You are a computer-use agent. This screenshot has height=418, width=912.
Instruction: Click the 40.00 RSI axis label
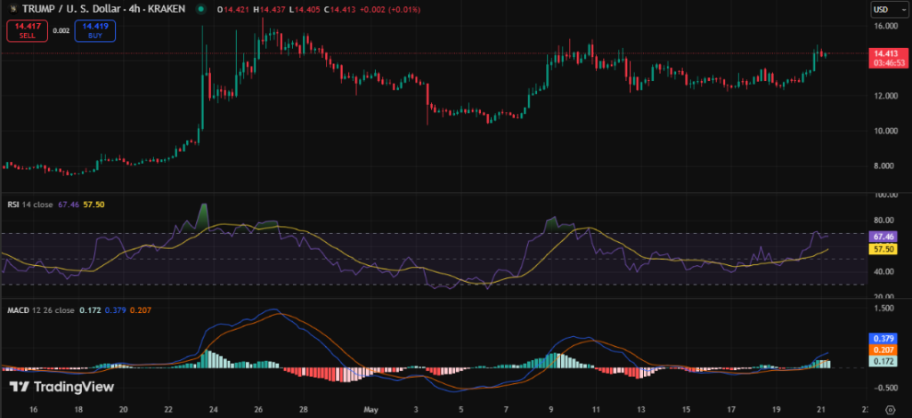click(885, 272)
